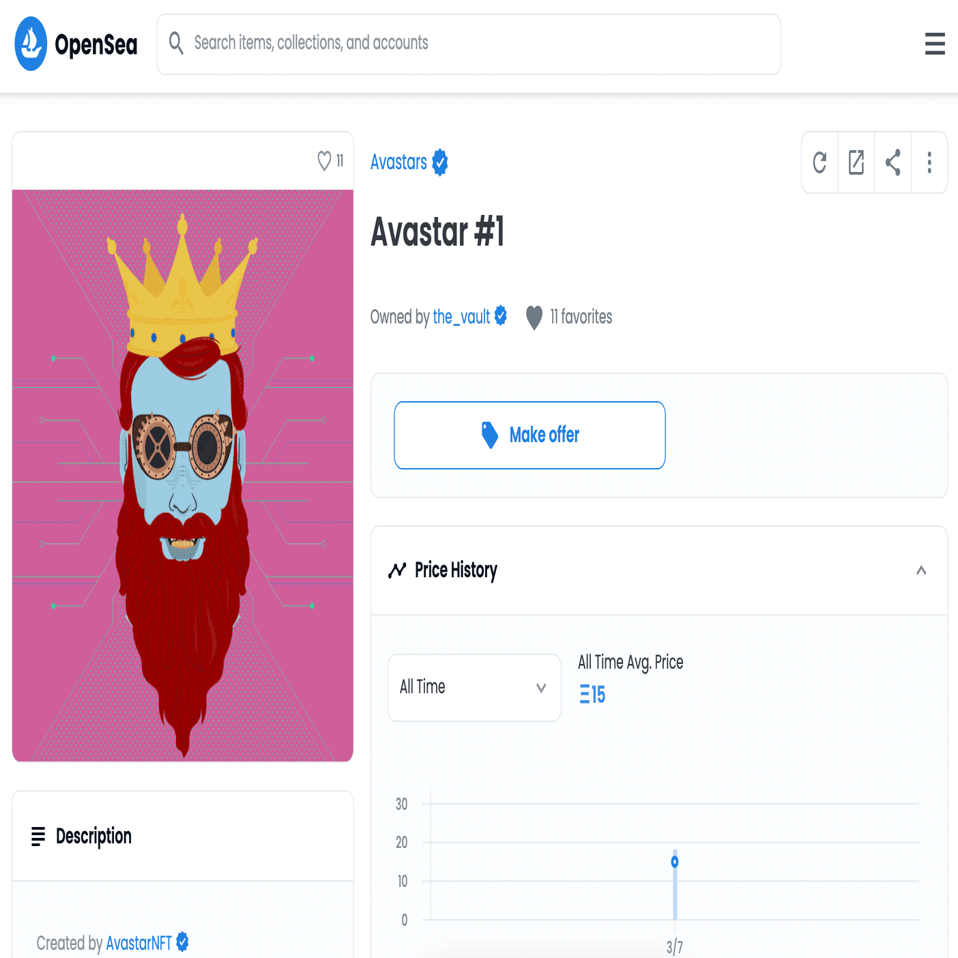This screenshot has height=958, width=958.
Task: Click the OpenSea logo
Action: 76,44
